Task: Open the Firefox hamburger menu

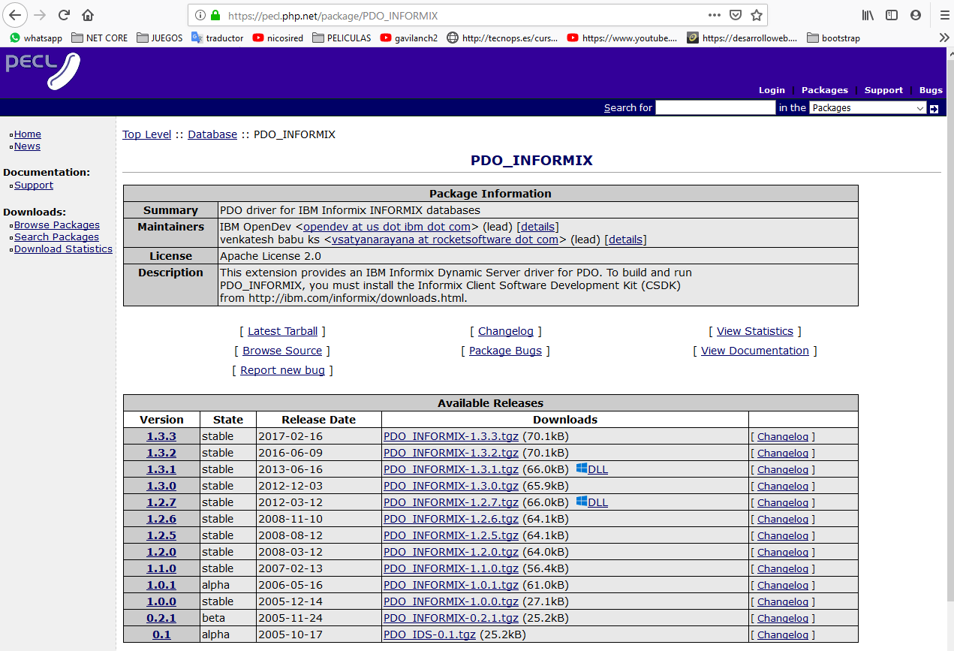Action: coord(944,15)
